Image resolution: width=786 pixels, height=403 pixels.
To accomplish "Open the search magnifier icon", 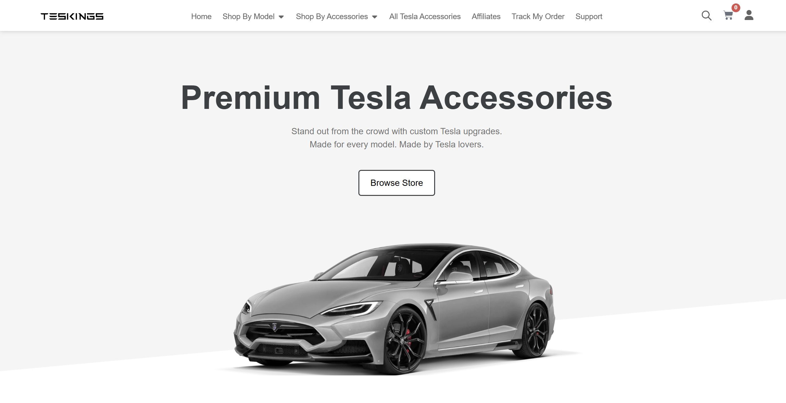I will point(706,15).
